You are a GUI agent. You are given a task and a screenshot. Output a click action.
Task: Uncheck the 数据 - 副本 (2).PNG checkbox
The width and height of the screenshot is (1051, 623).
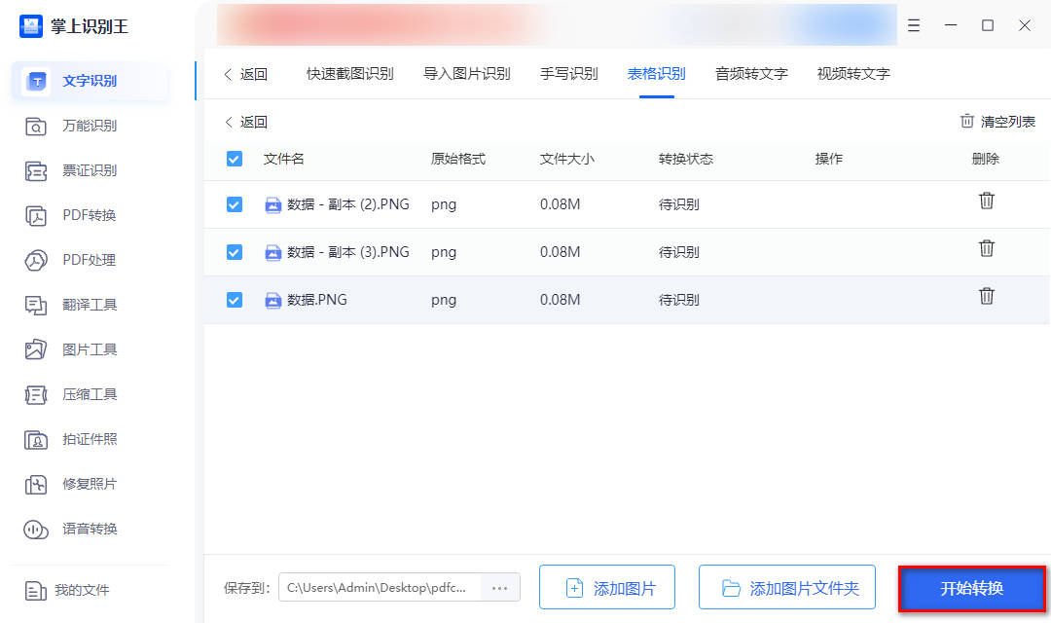pos(234,204)
